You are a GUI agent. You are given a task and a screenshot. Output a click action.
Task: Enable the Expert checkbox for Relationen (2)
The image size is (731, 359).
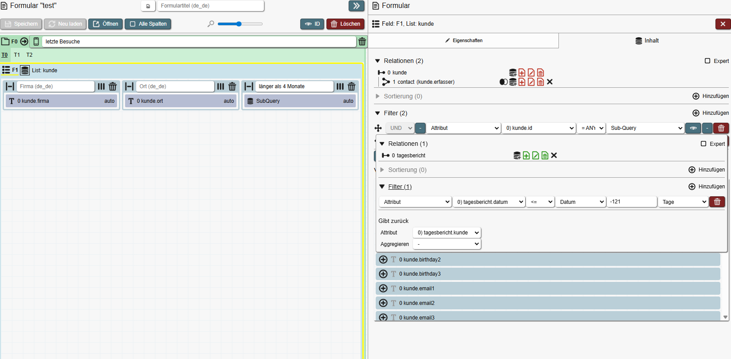707,61
